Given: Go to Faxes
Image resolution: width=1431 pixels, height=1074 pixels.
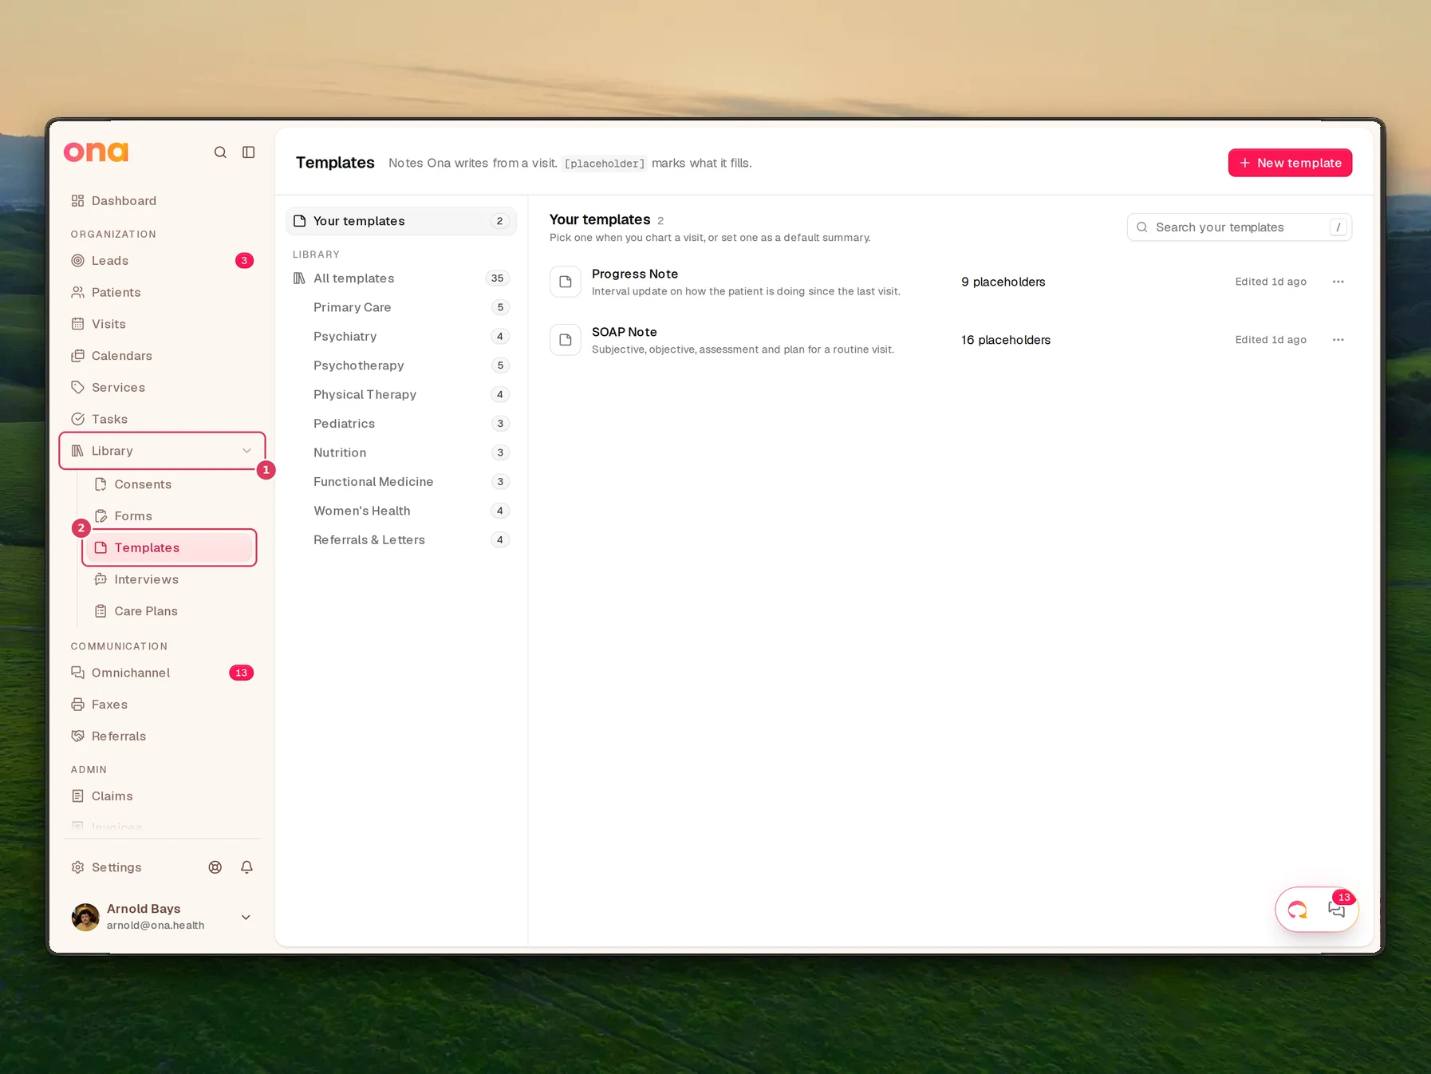Looking at the screenshot, I should click(x=162, y=705).
